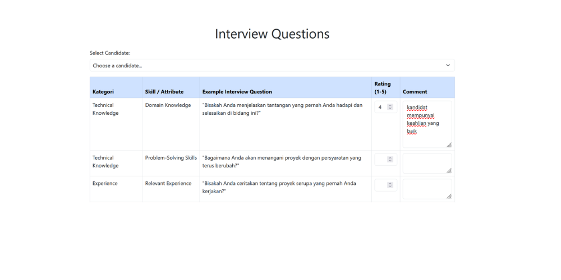The image size is (561, 280).
Task: Open the Choose a candidate dropdown
Action: pos(272,66)
